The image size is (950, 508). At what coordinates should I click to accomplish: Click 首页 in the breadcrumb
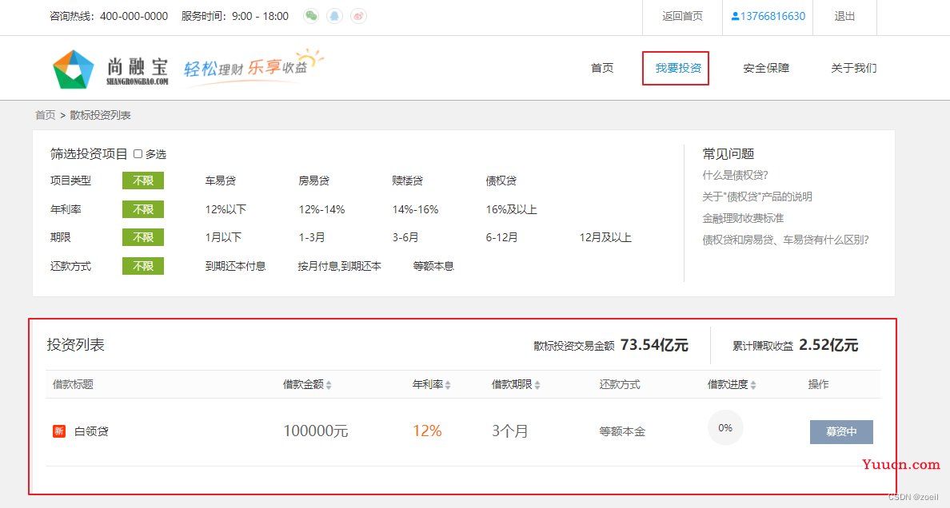[x=46, y=115]
